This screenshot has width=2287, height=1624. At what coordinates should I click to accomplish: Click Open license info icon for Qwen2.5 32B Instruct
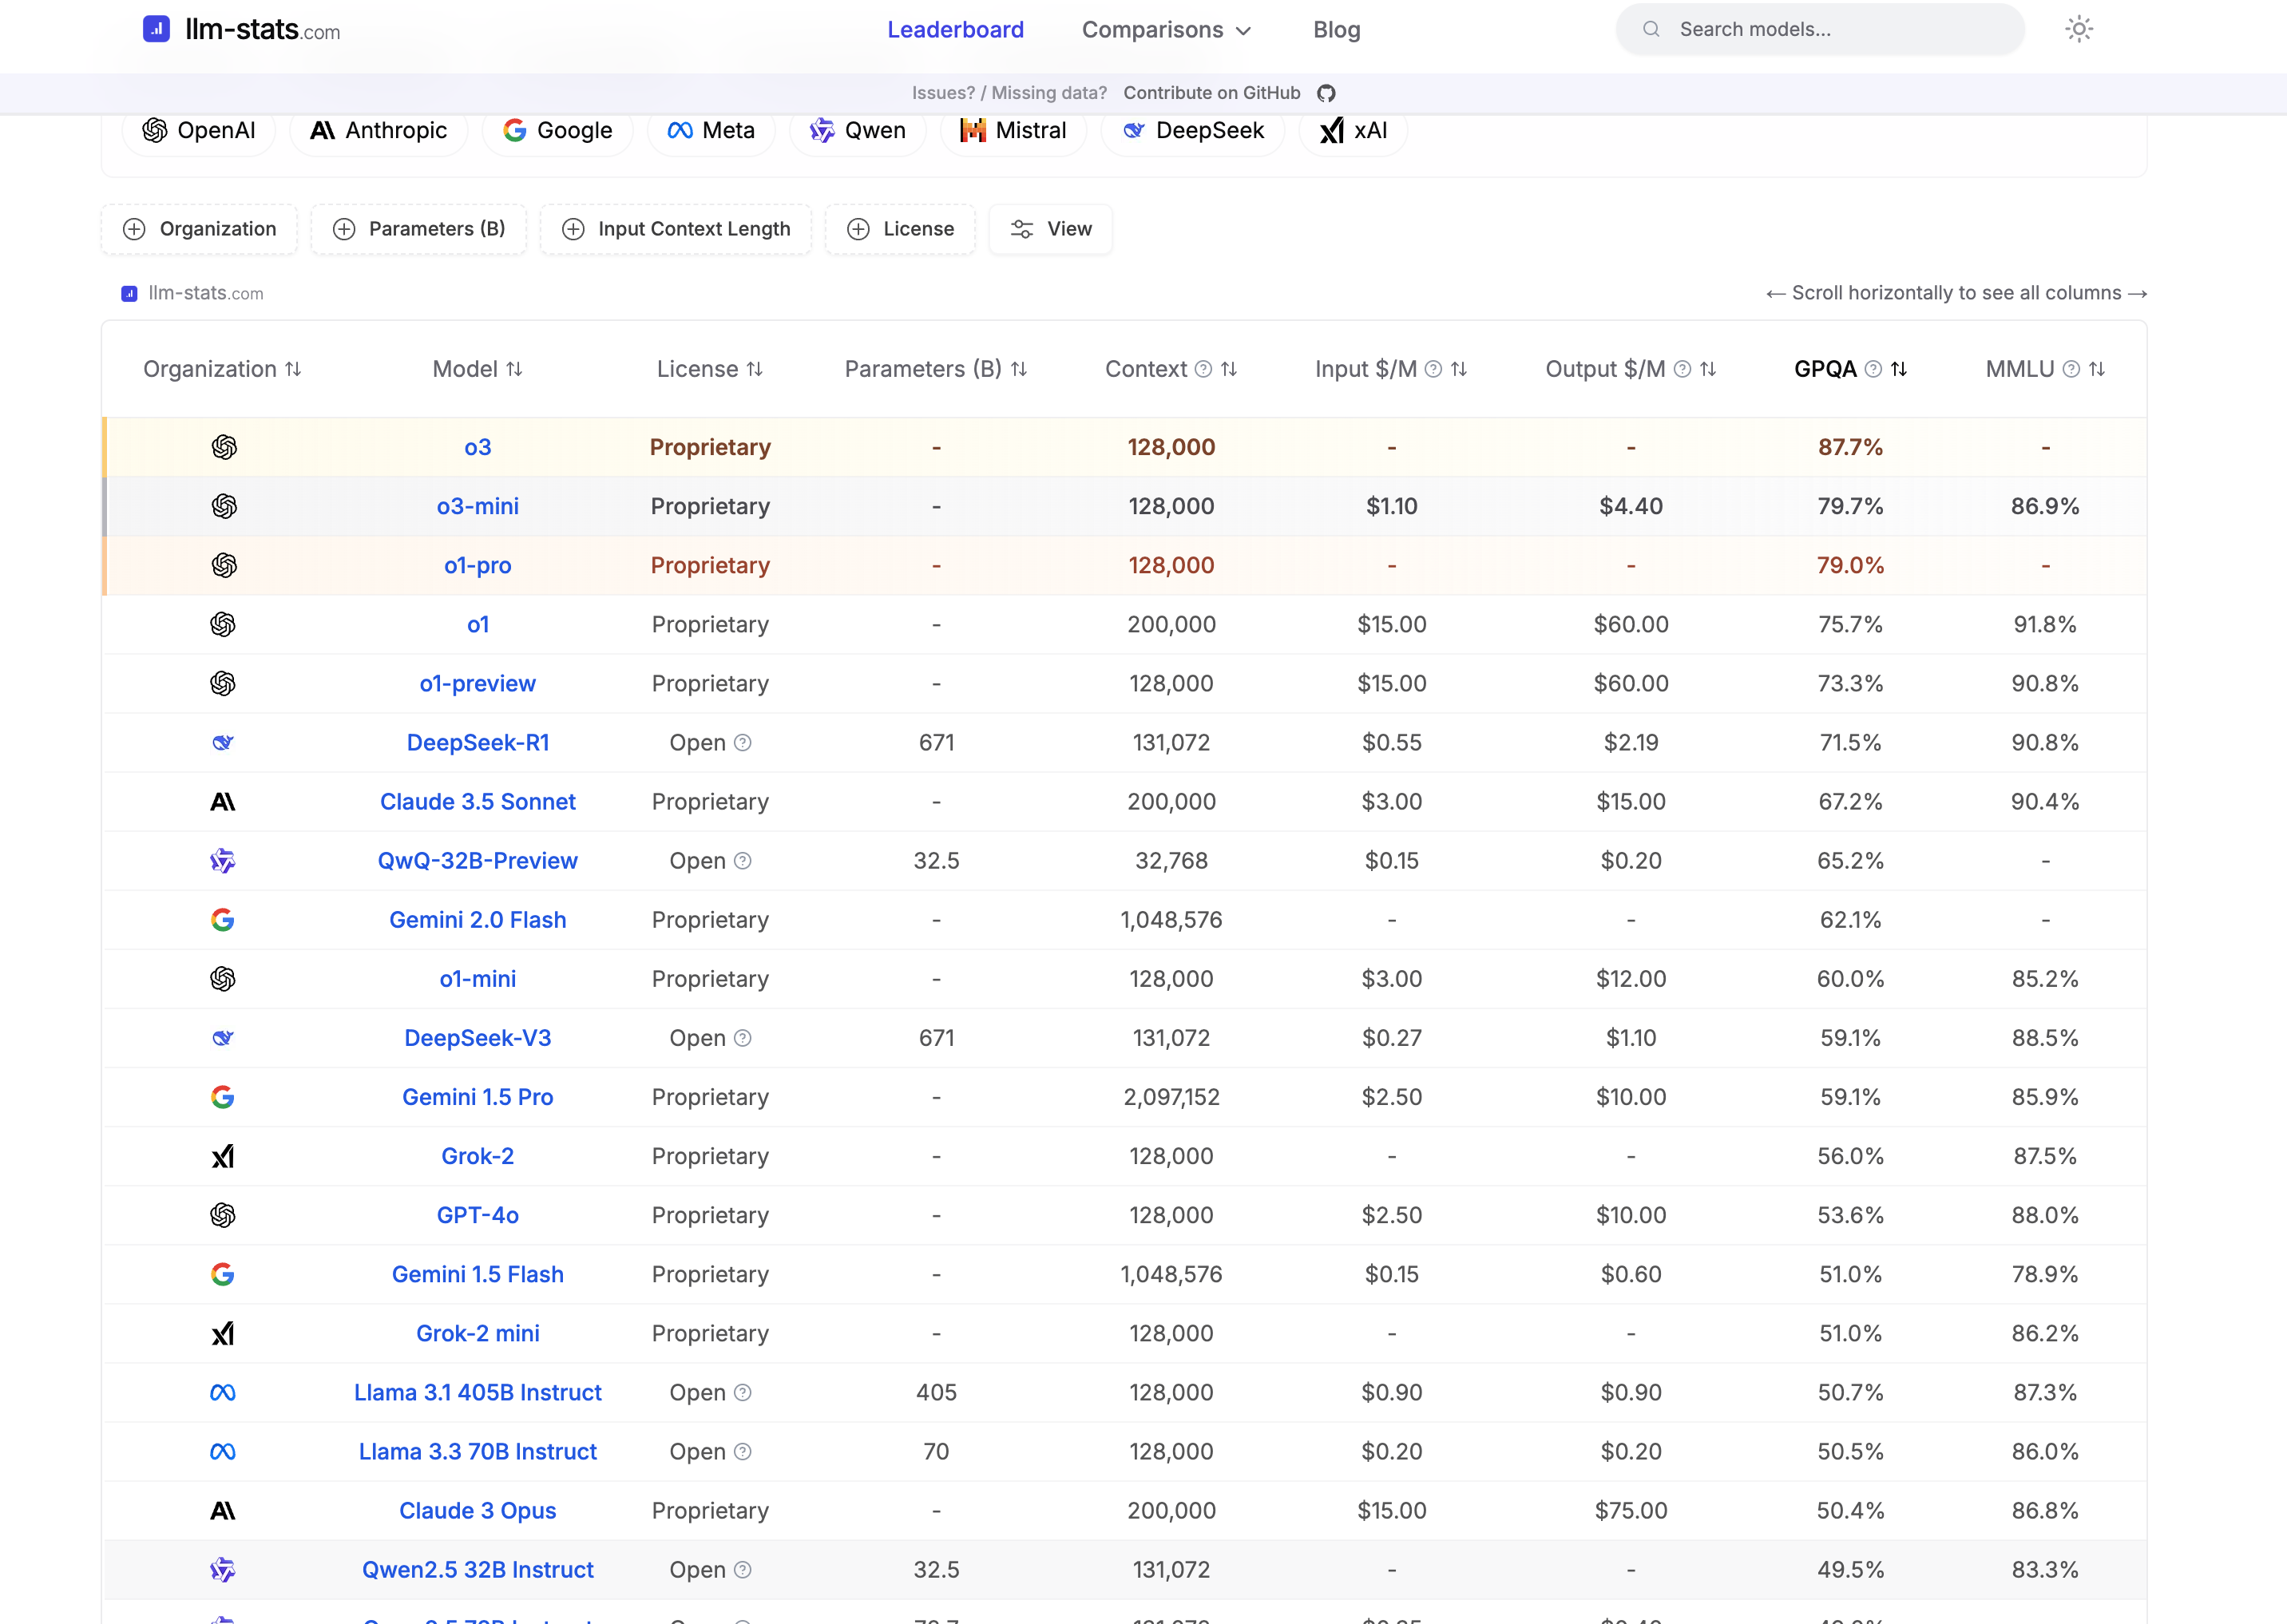[742, 1570]
